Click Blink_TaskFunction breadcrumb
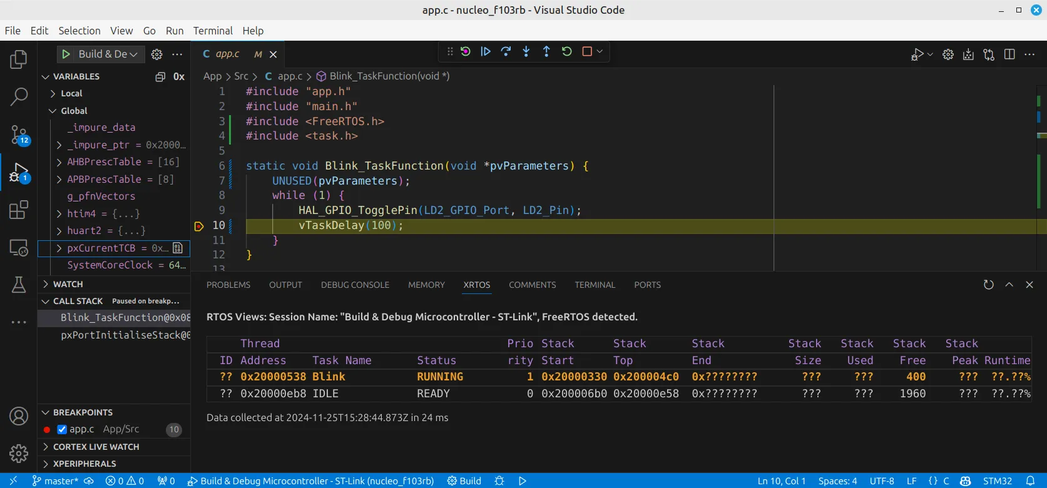1047x488 pixels. pyautogui.click(x=383, y=76)
